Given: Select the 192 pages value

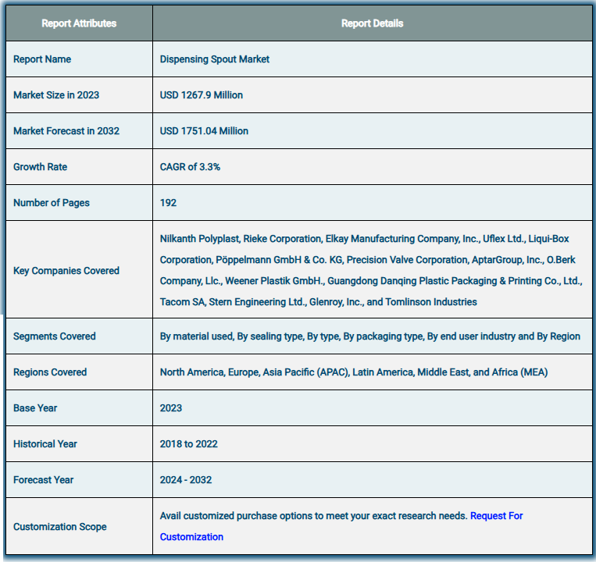Looking at the screenshot, I should tap(168, 203).
